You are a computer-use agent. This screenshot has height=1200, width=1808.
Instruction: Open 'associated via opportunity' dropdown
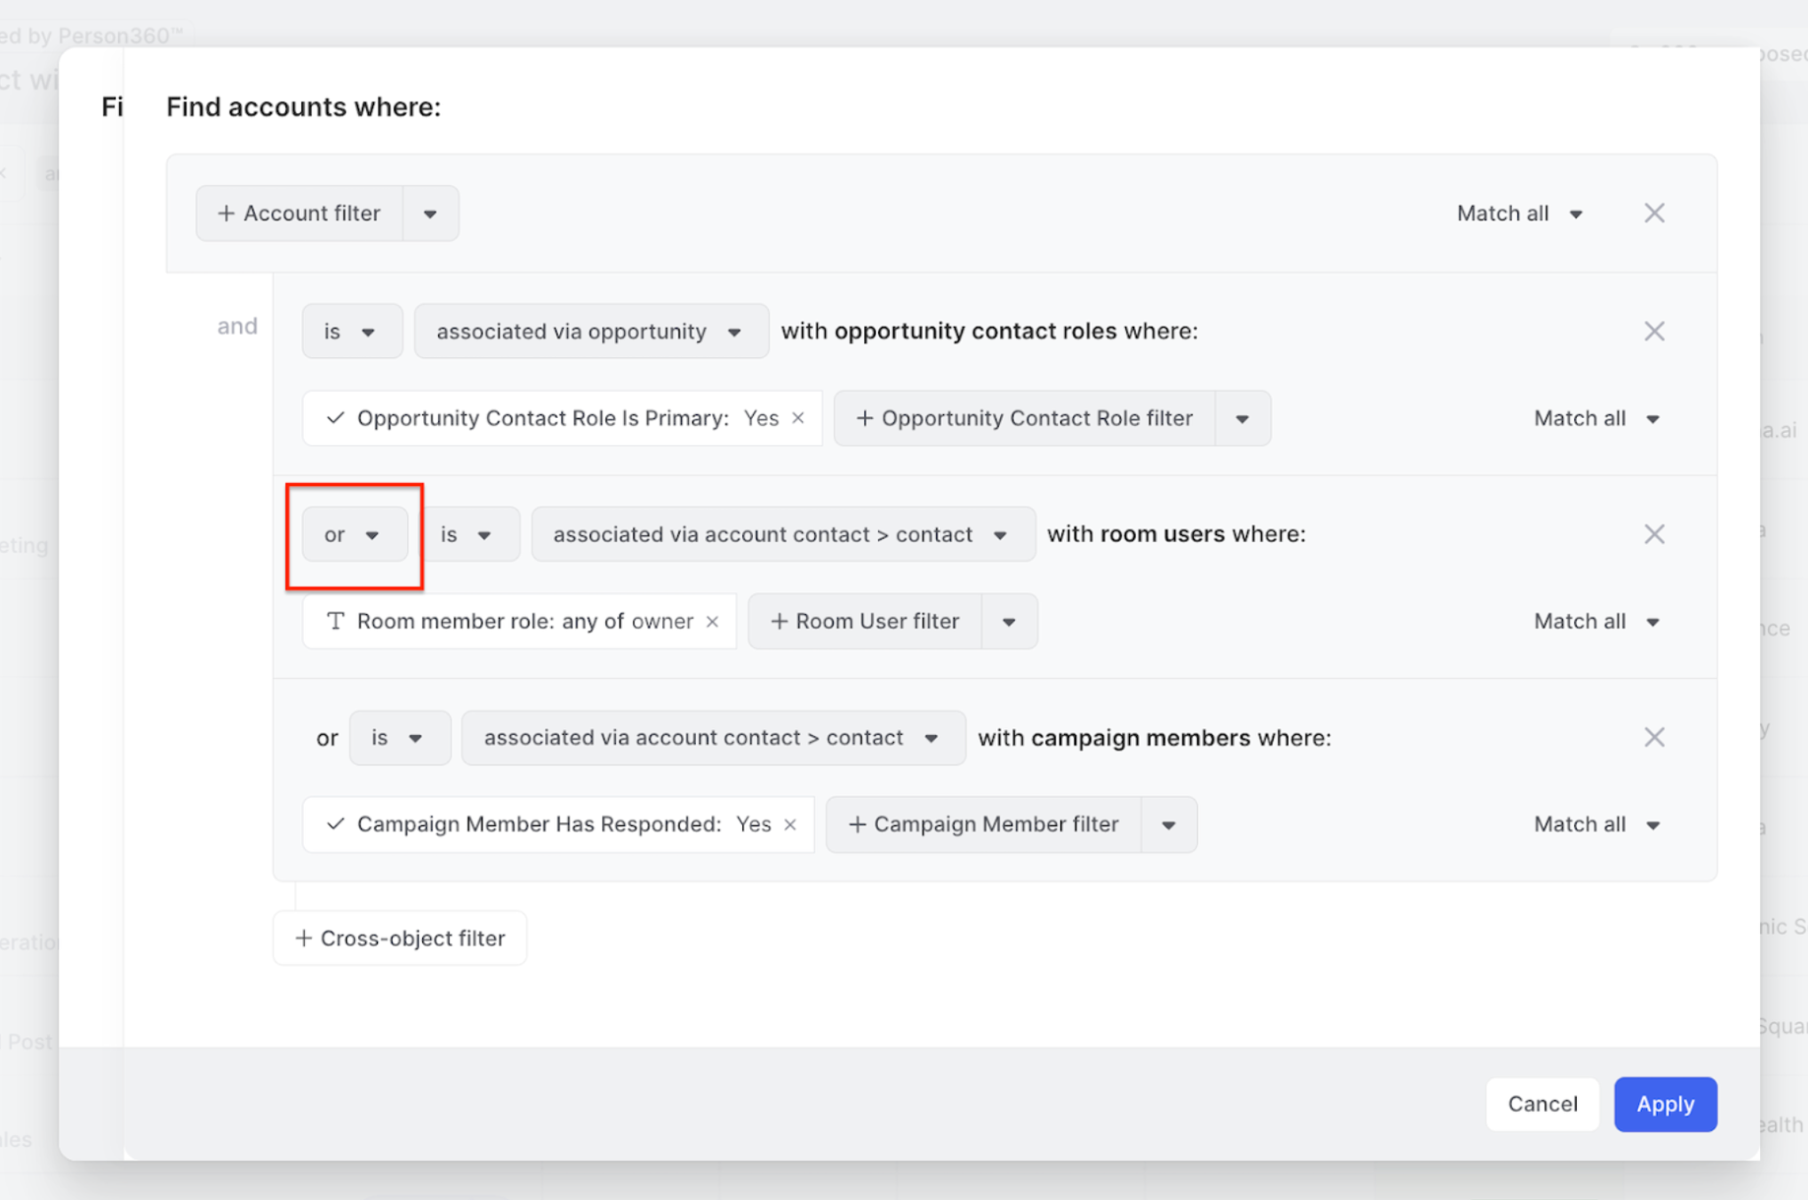point(590,332)
